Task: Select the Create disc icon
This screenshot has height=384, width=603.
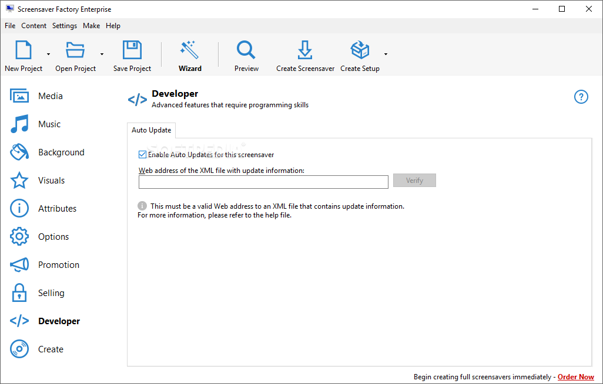Action: click(x=19, y=349)
